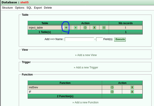This screenshot has height=106, width=154.
Task: Click the Nb records column header
Action: coord(125,23)
